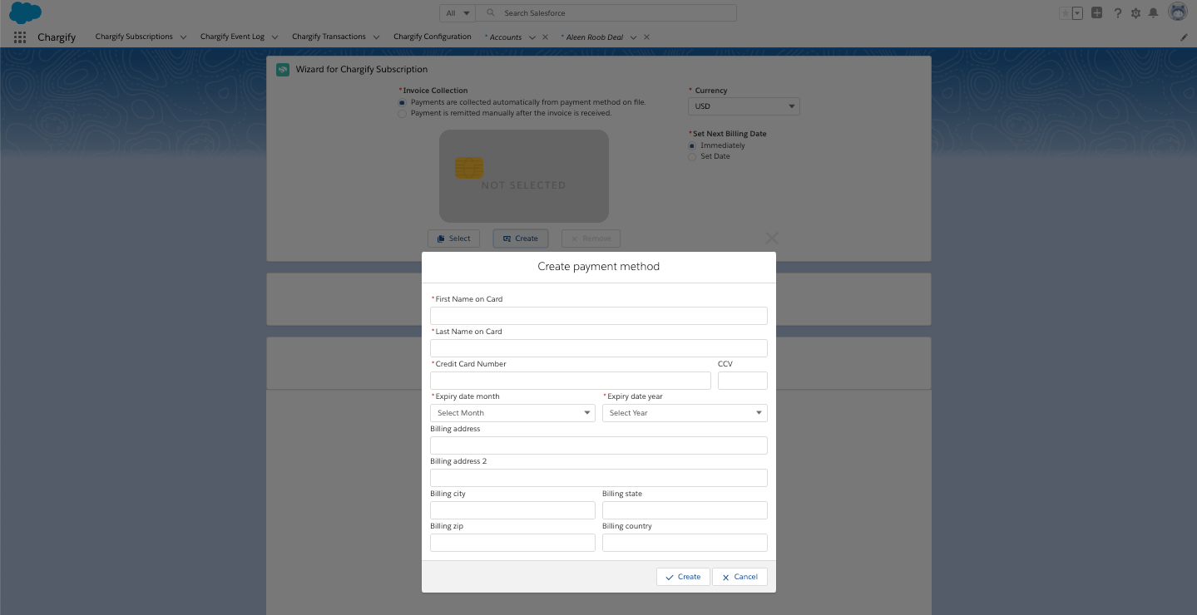
Task: Click the pencil edit navigation icon
Action: [x=1185, y=37]
